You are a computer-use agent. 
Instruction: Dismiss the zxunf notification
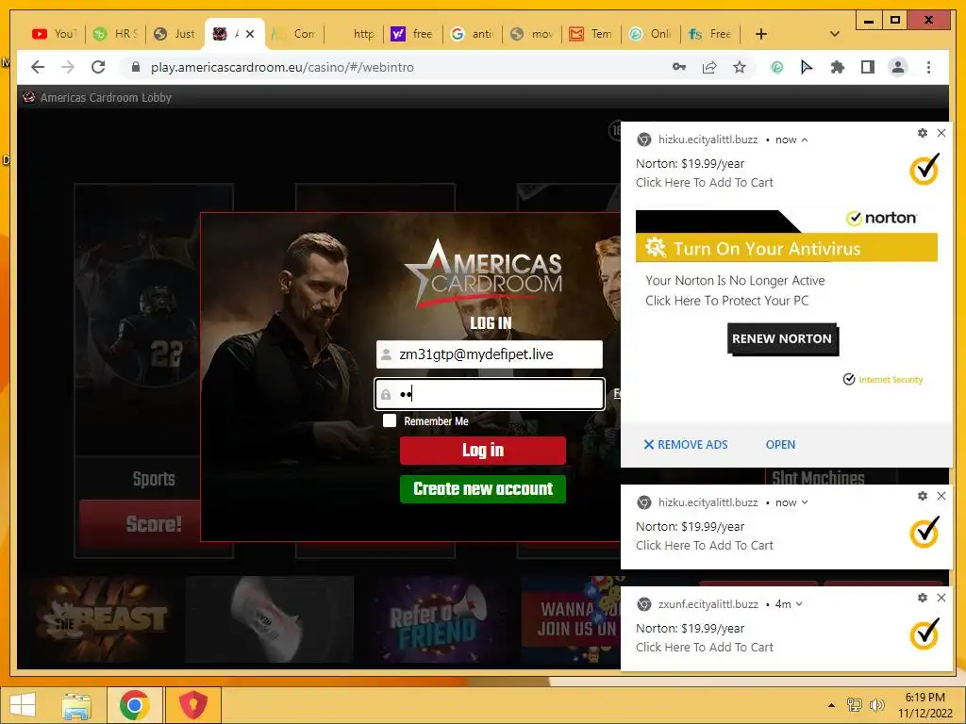point(941,598)
